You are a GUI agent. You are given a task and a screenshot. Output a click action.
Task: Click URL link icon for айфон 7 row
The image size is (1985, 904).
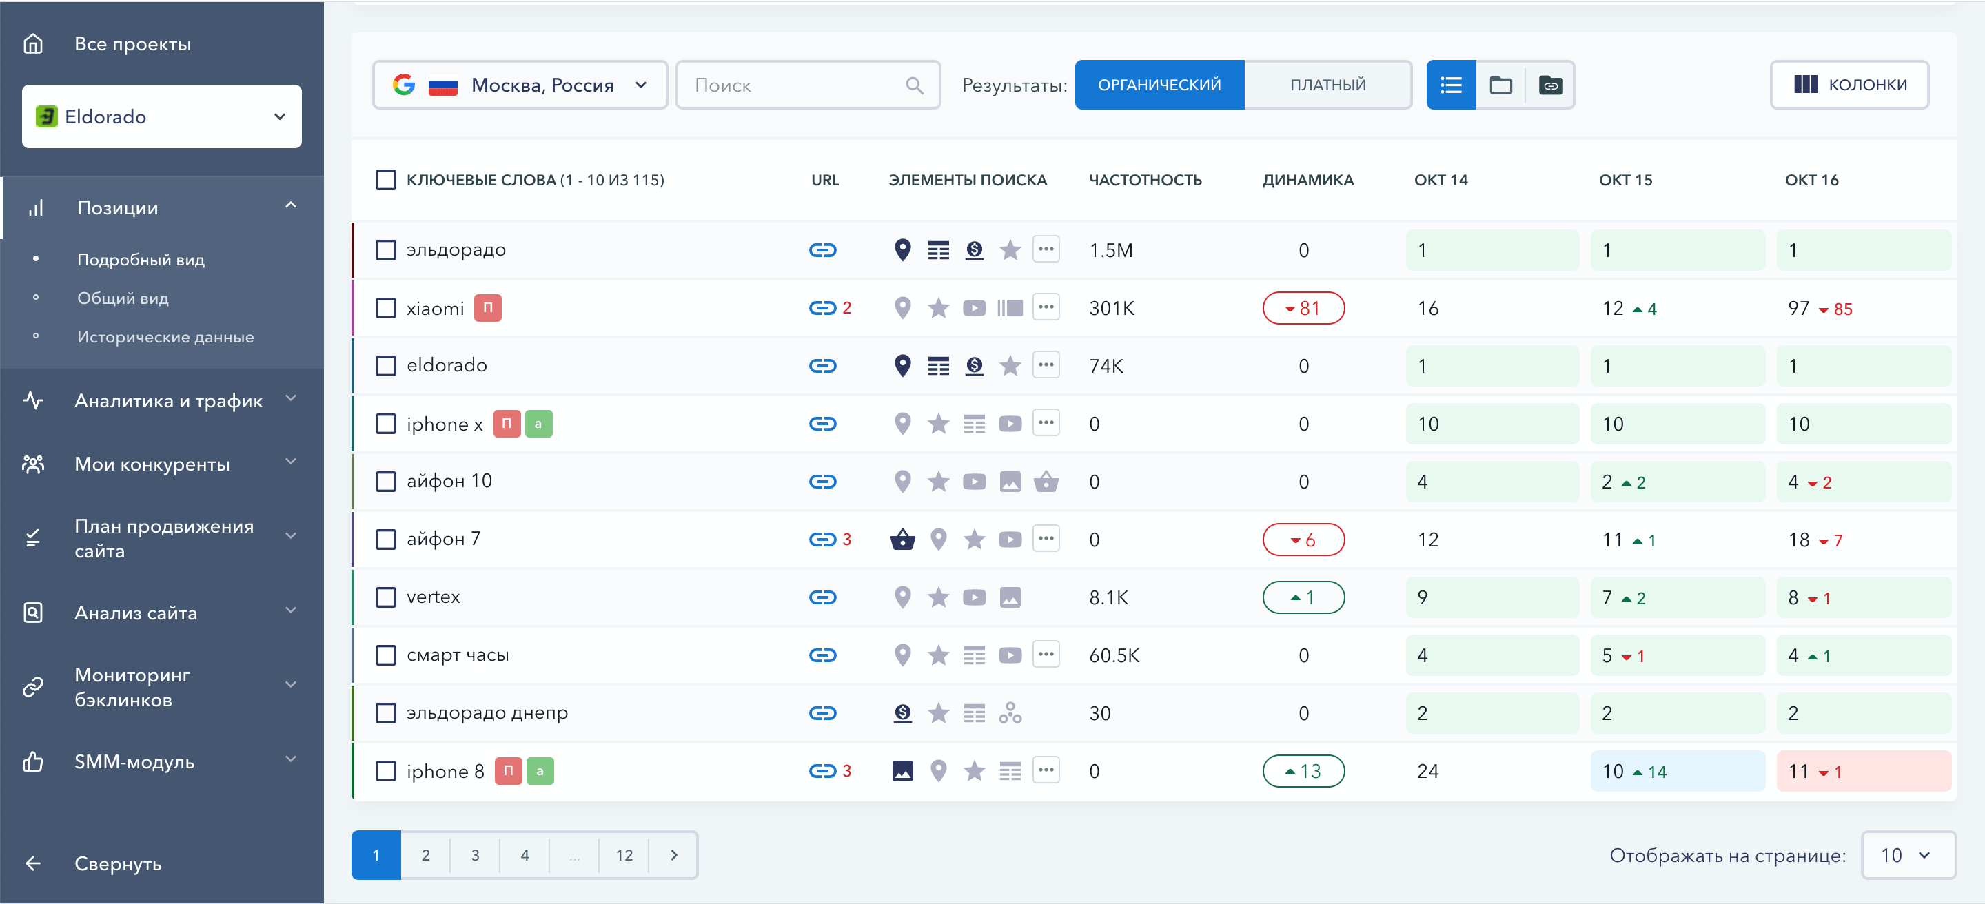point(822,540)
